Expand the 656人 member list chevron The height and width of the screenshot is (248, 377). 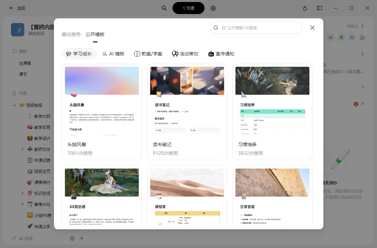coord(363,26)
